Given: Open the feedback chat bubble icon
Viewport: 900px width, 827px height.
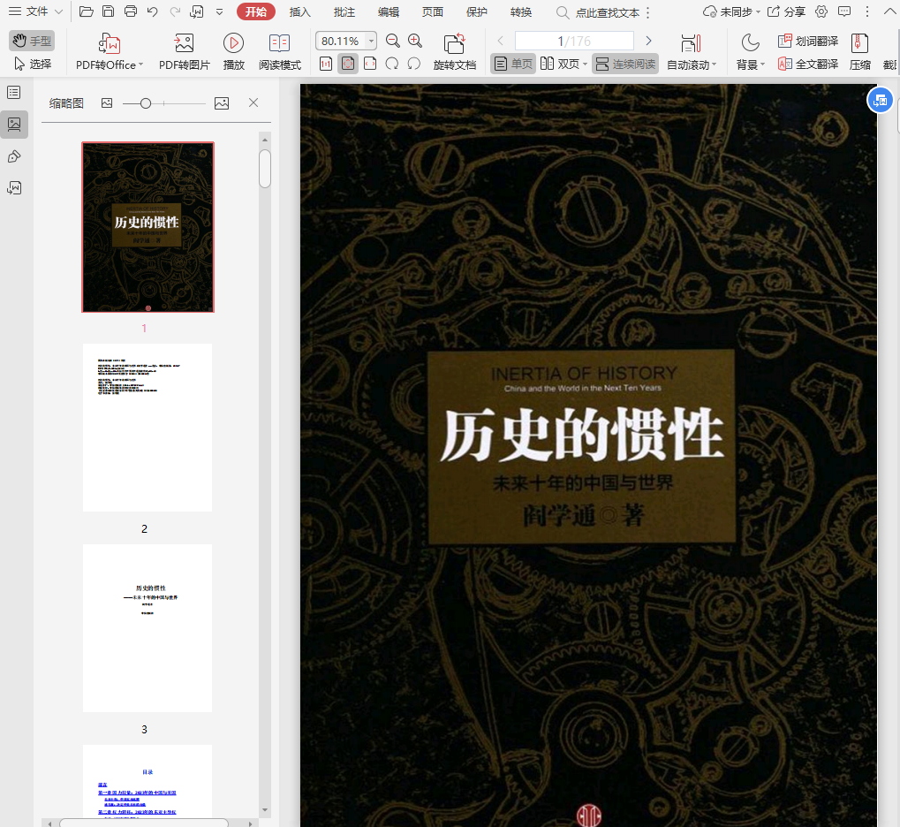Looking at the screenshot, I should click(844, 11).
